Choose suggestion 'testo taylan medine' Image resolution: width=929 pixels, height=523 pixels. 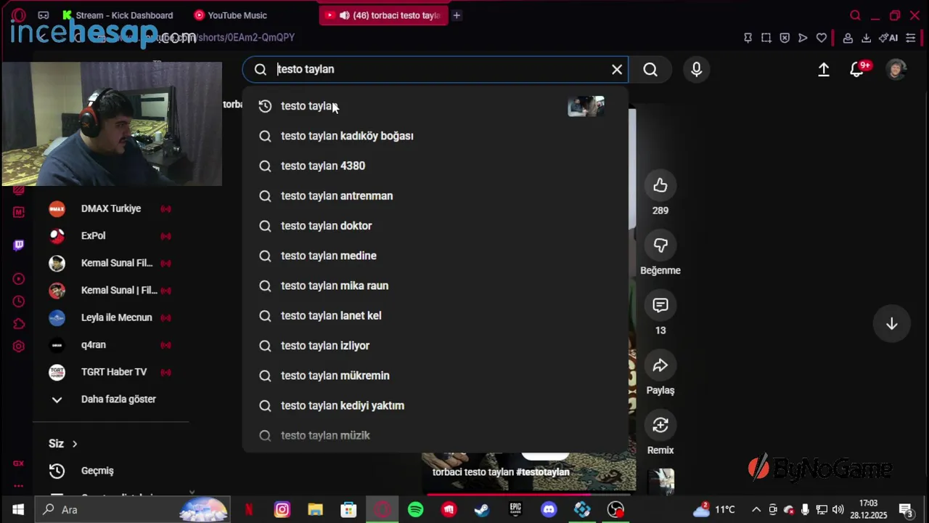pos(435,256)
